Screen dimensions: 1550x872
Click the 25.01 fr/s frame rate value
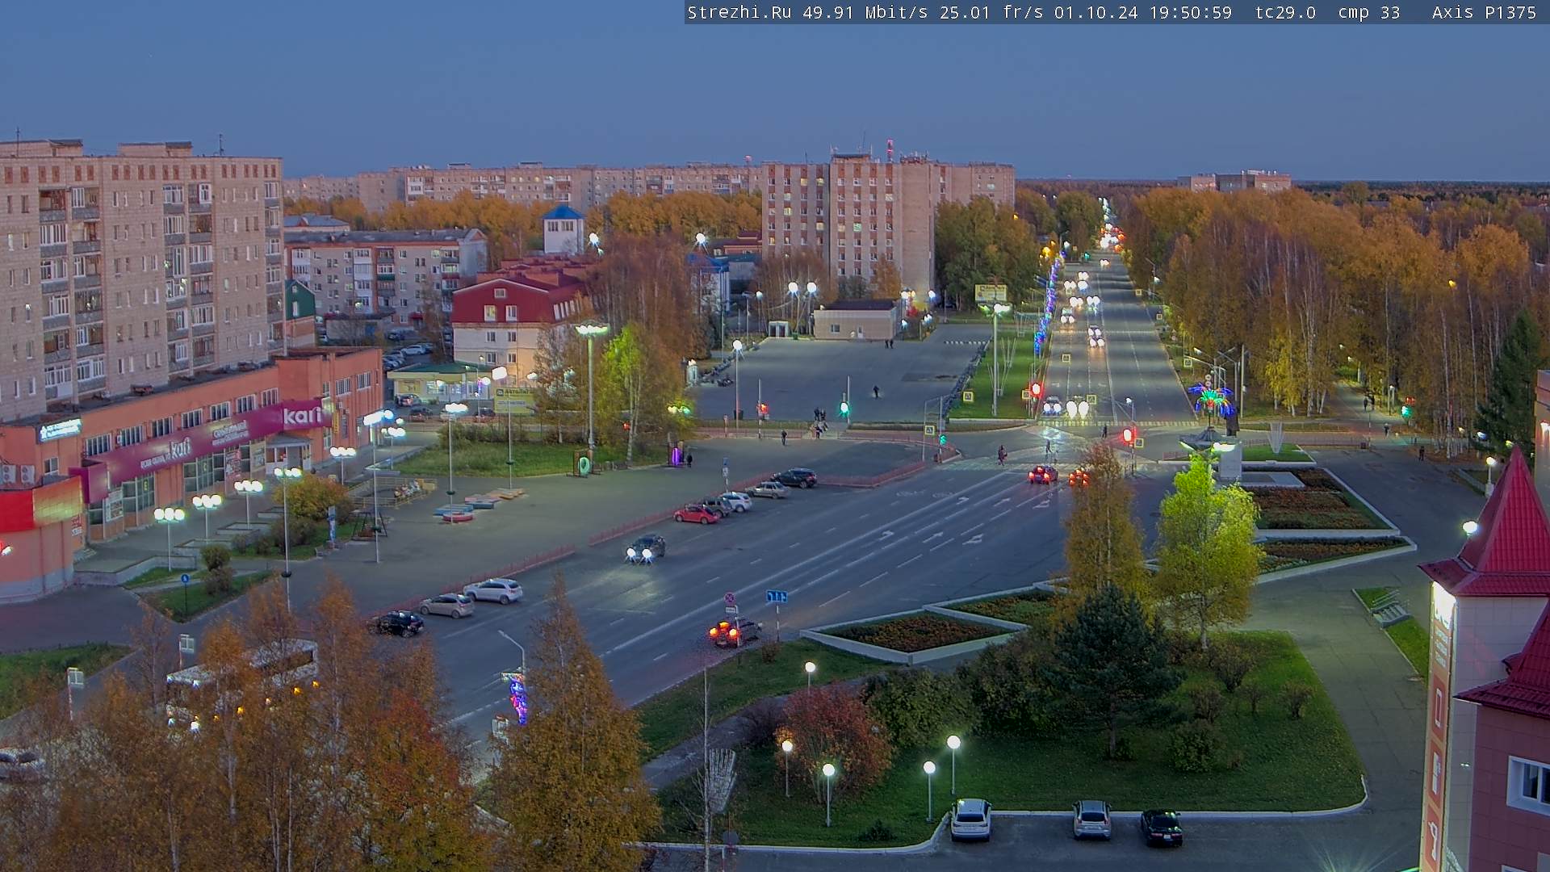click(992, 13)
